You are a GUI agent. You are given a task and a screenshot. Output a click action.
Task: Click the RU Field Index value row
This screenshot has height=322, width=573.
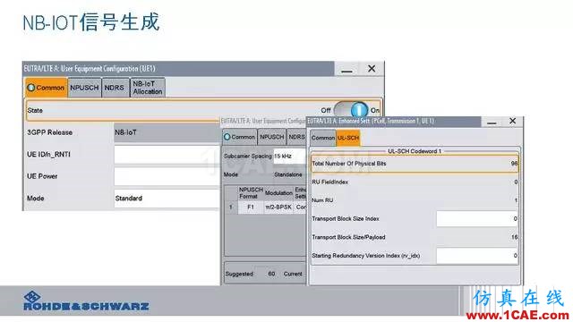coord(415,182)
